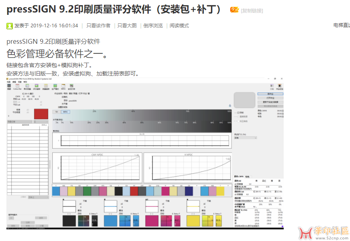Click the large cyan solid ink patch
This screenshot has width=350, height=241.
(111, 221)
